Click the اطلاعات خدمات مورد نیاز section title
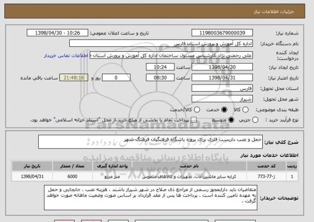This screenshot has width=314, height=222. pyautogui.click(x=269, y=155)
